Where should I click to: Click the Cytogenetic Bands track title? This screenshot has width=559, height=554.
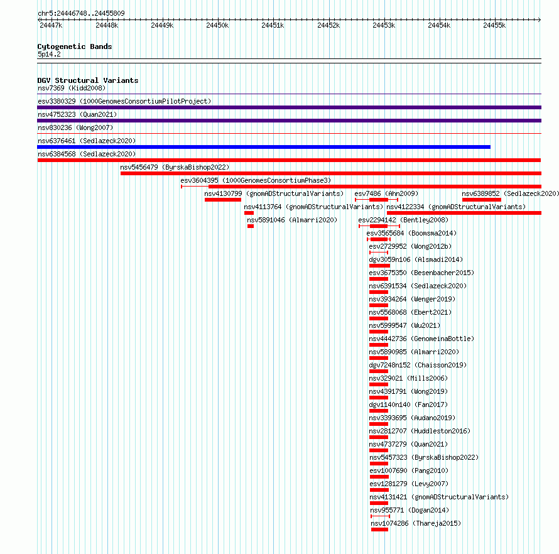pos(75,46)
